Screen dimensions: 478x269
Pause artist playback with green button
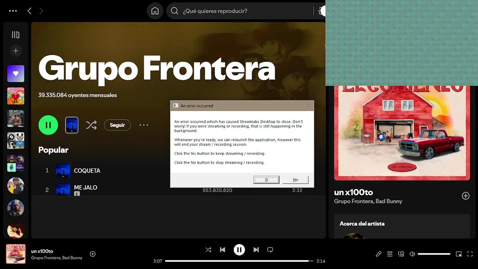[48, 125]
